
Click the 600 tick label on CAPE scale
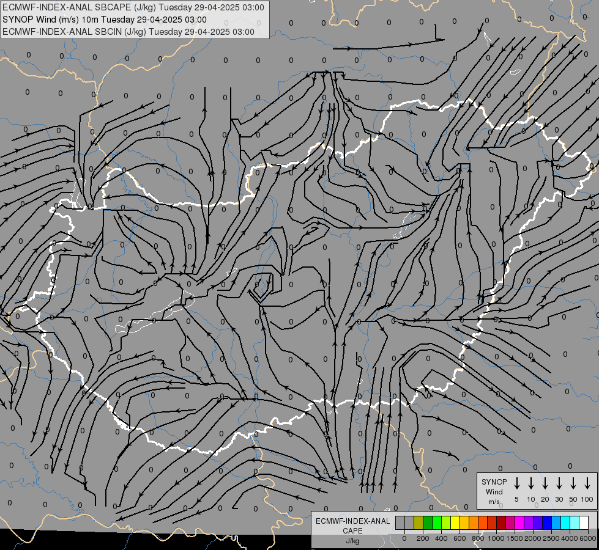459,538
